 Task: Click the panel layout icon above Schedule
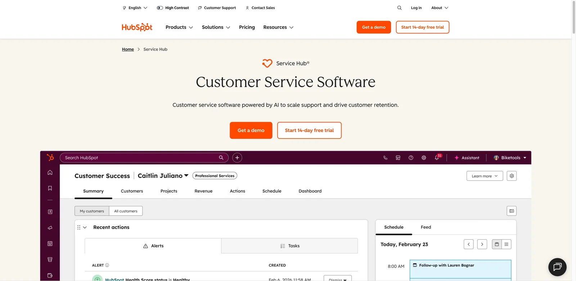512,211
